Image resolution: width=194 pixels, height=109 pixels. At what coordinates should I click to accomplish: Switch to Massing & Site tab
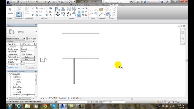75,5
